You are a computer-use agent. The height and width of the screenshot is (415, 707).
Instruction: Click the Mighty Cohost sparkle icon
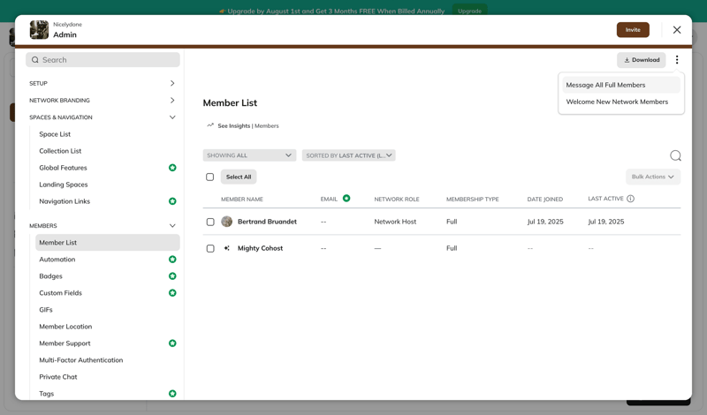pos(227,248)
